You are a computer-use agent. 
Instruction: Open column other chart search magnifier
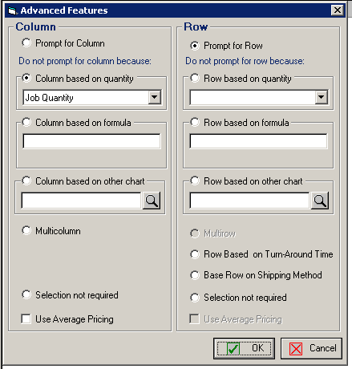[x=152, y=201]
